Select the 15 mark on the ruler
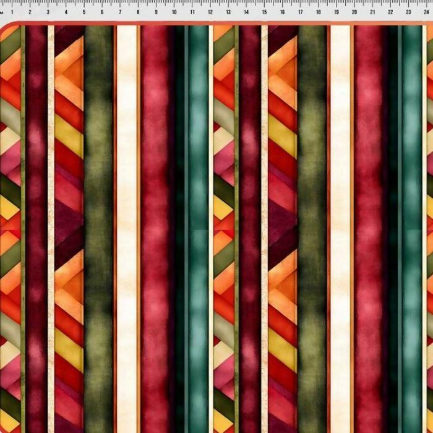 264,12
